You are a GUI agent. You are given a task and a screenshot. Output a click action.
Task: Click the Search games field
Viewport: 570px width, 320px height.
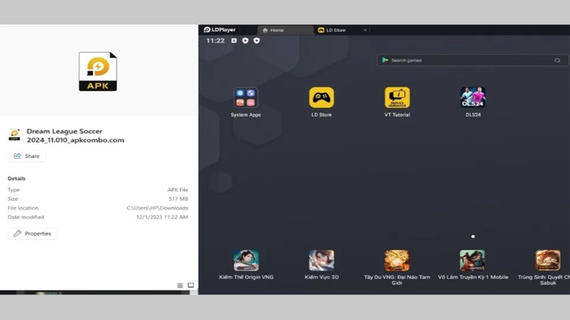pyautogui.click(x=472, y=60)
